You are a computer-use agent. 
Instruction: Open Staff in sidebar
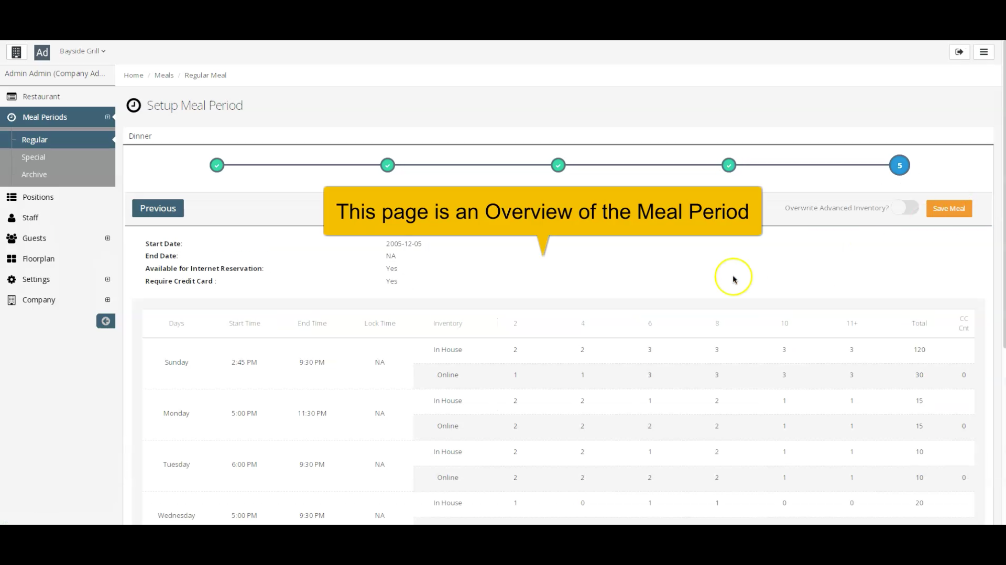click(30, 218)
